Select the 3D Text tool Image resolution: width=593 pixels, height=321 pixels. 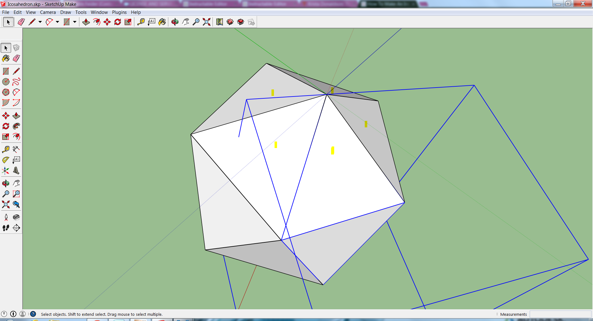pyautogui.click(x=16, y=171)
